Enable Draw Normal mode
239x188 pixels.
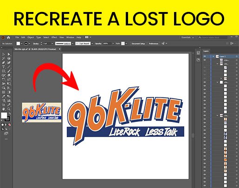coord(2,129)
